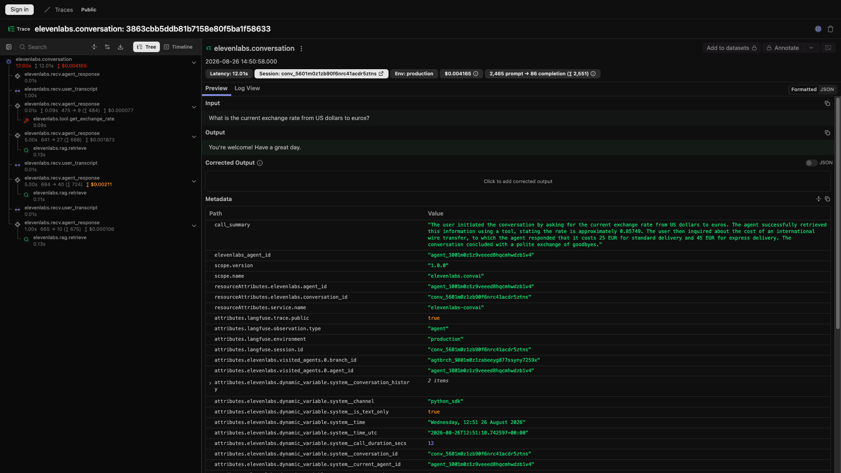
Task: Click the retrieve icon of the 0.11s rag.retrieve
Action: click(x=26, y=195)
